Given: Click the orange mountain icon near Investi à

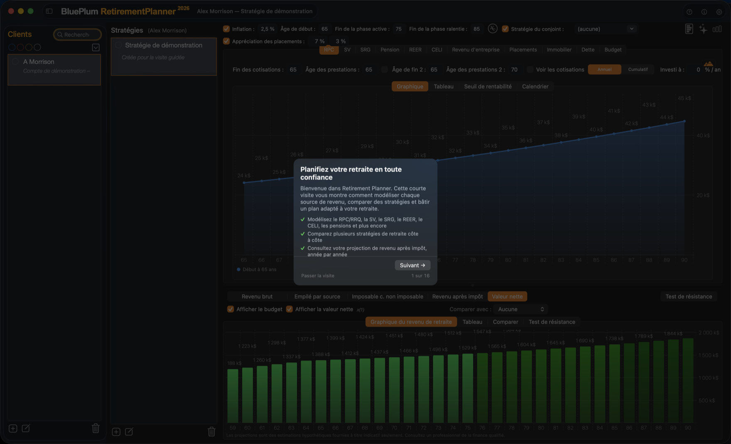Looking at the screenshot, I should tap(709, 64).
